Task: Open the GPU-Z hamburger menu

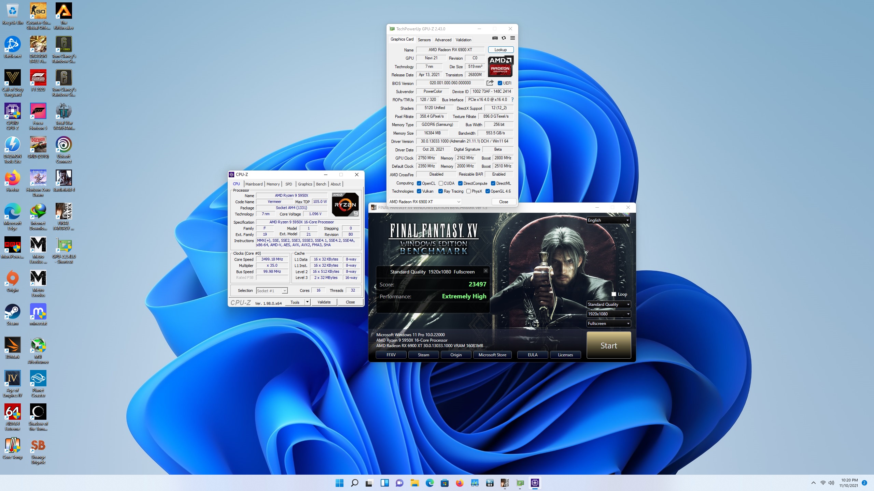Action: (x=512, y=38)
